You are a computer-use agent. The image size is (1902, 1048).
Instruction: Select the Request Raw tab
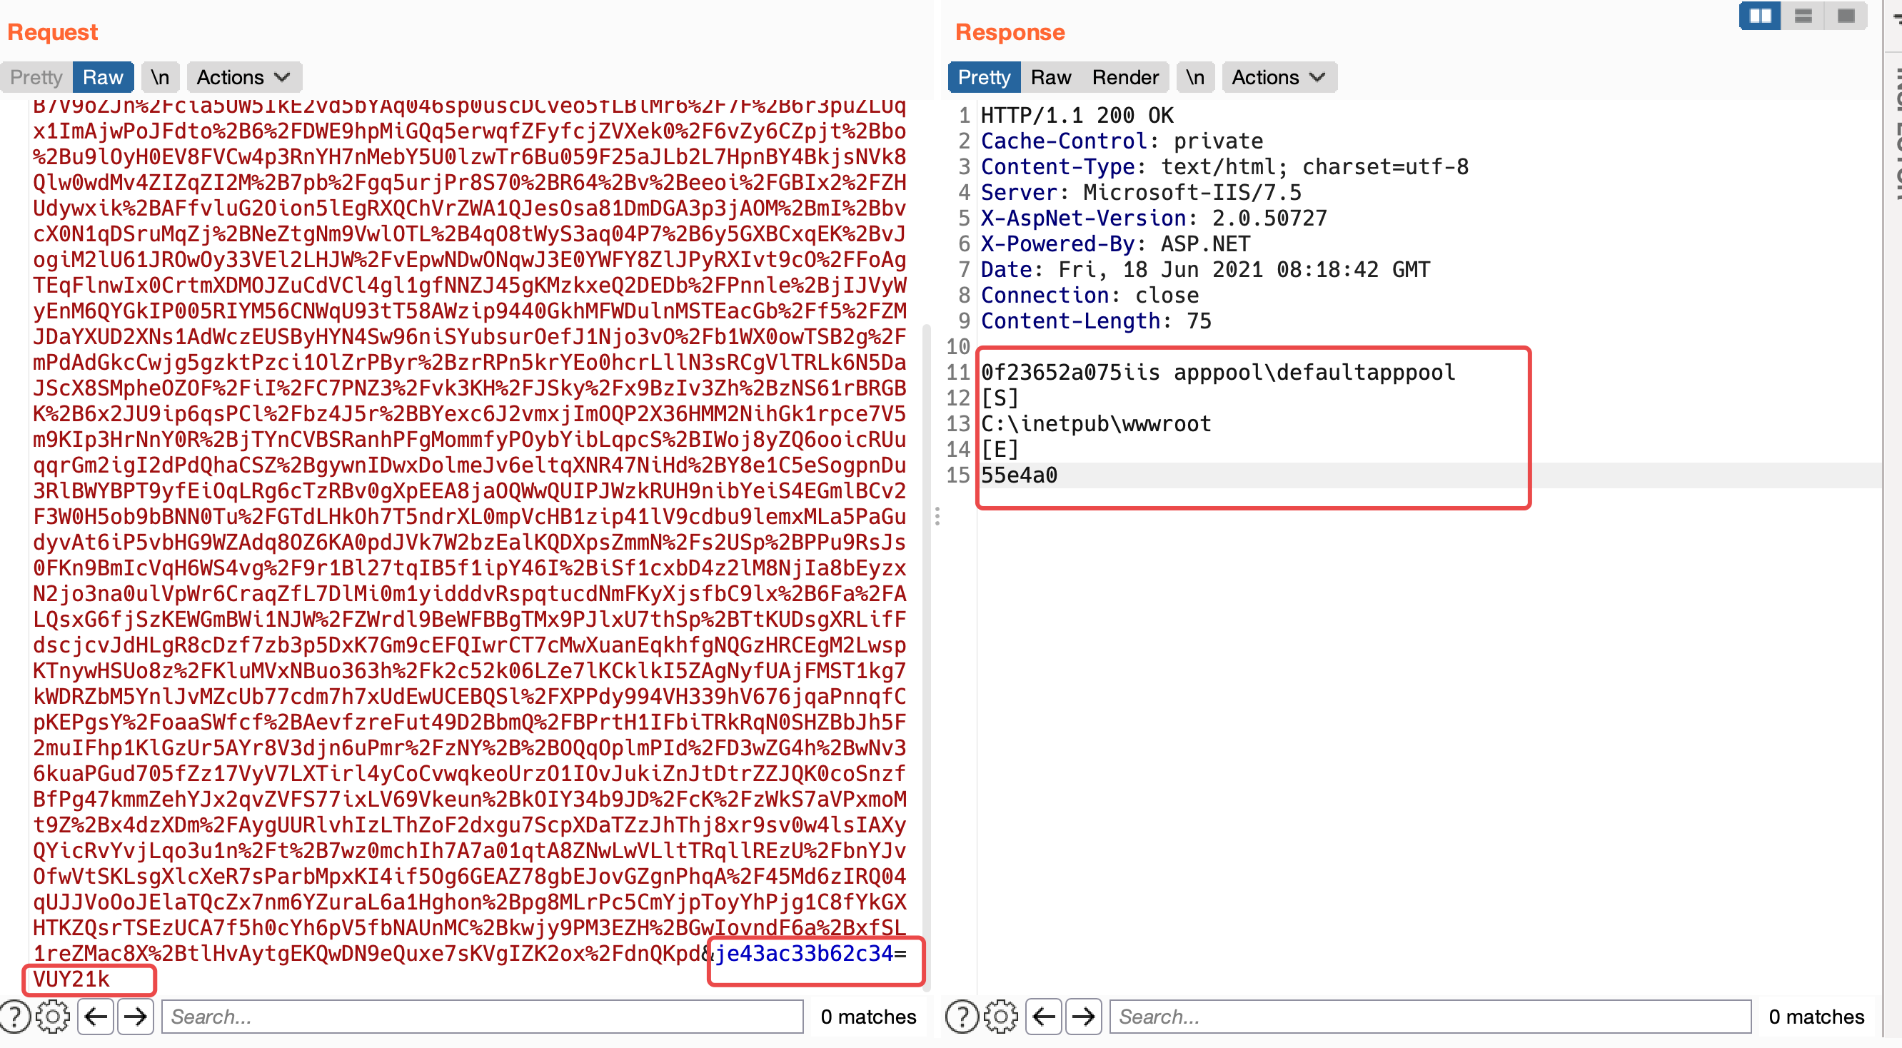[x=103, y=77]
